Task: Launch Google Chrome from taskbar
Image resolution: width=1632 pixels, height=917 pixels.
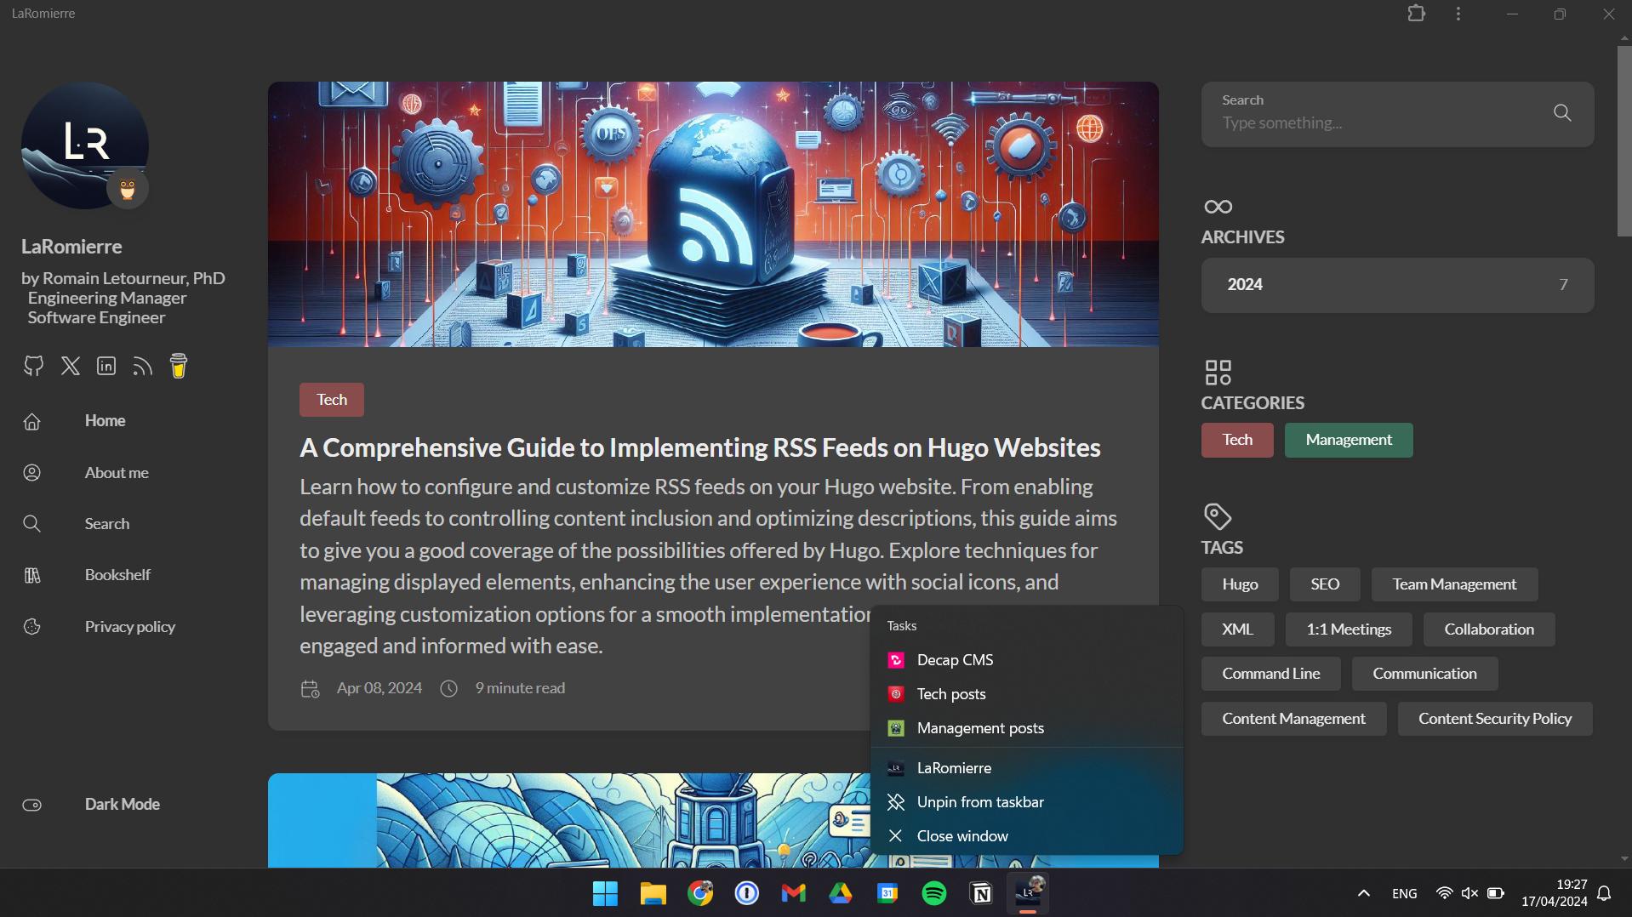Action: (700, 893)
